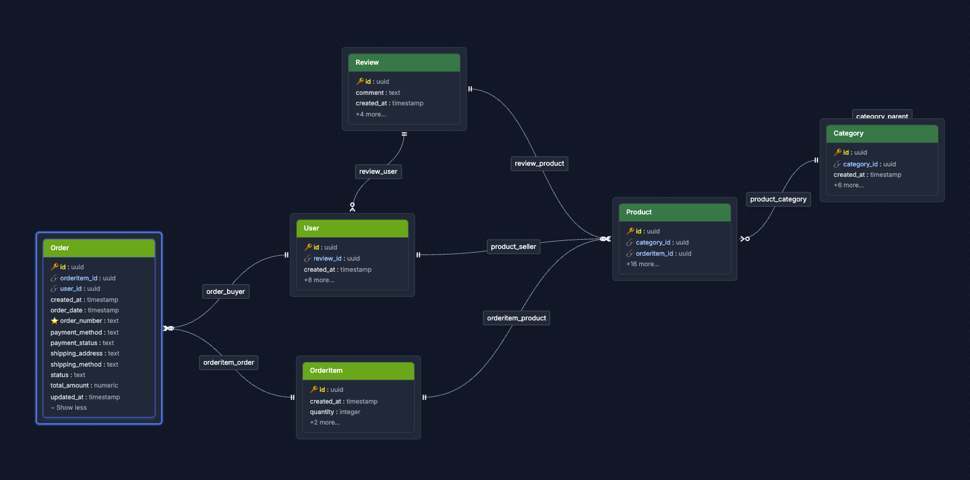The width and height of the screenshot is (970, 480).
Task: Click the primary key icon in Product table
Action: point(630,231)
